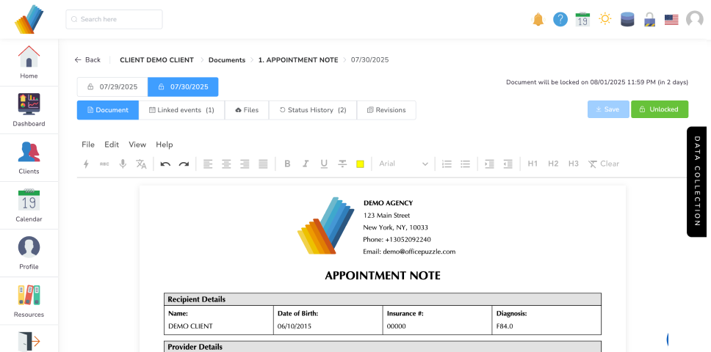Pick the yellow highlight color swatch

tap(360, 164)
